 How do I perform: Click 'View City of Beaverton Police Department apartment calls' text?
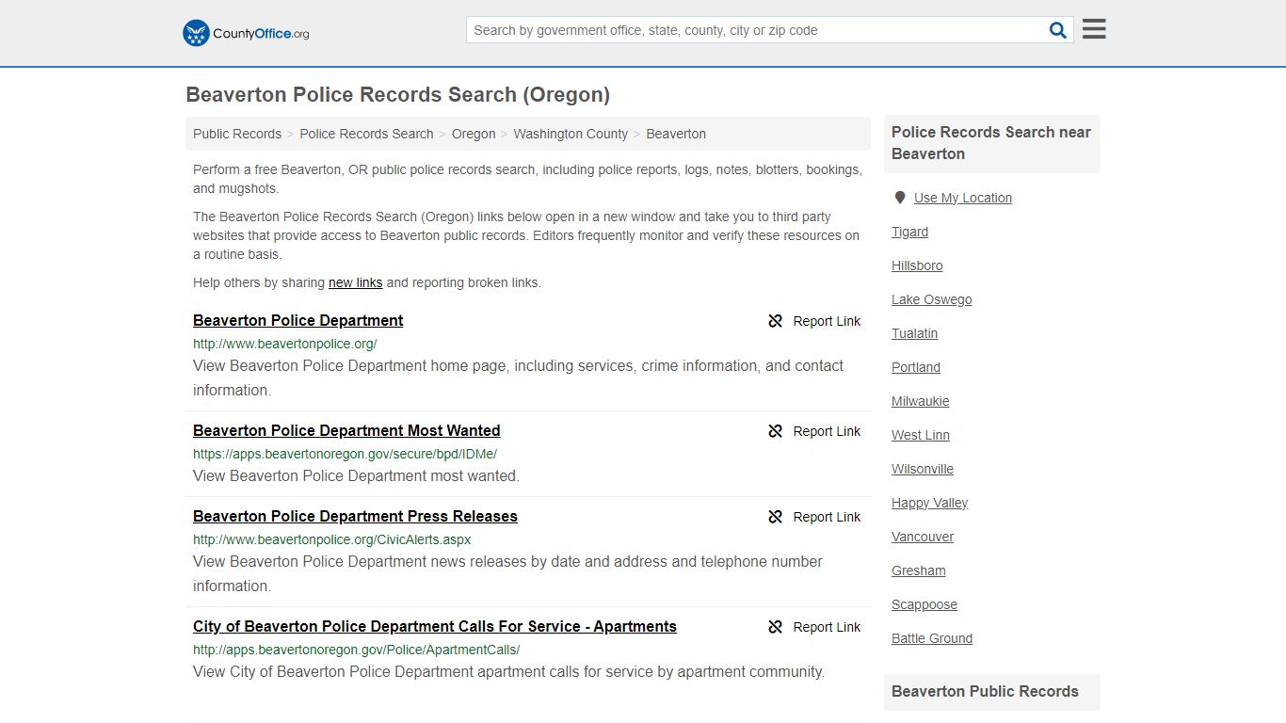(x=508, y=671)
